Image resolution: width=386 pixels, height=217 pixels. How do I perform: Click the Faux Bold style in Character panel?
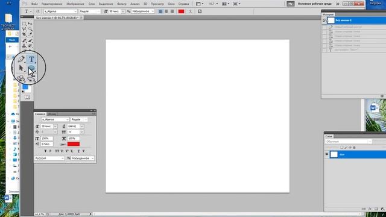(45, 151)
